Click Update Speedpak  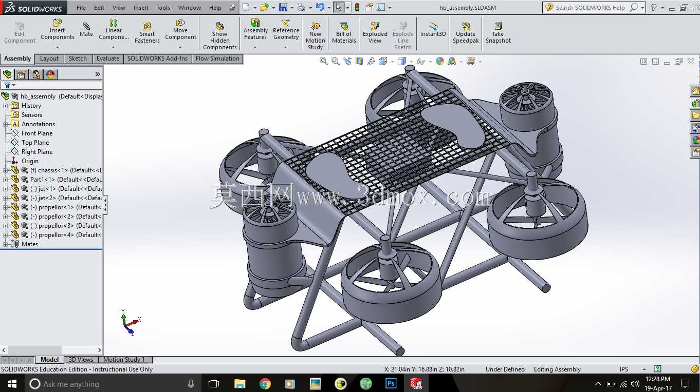pyautogui.click(x=466, y=33)
